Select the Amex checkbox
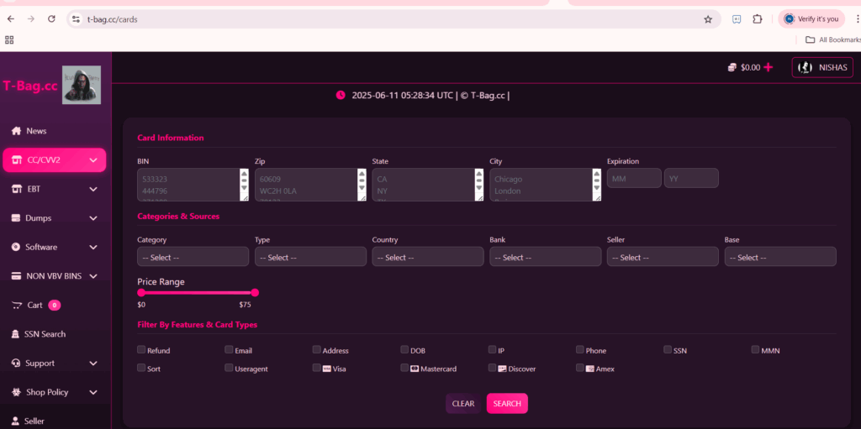The image size is (861, 429). 580,368
